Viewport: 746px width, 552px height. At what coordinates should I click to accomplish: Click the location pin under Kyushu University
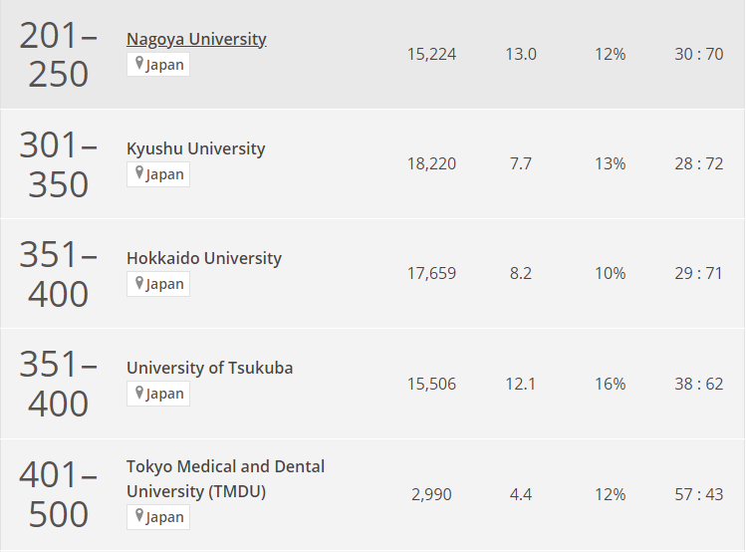tap(139, 174)
